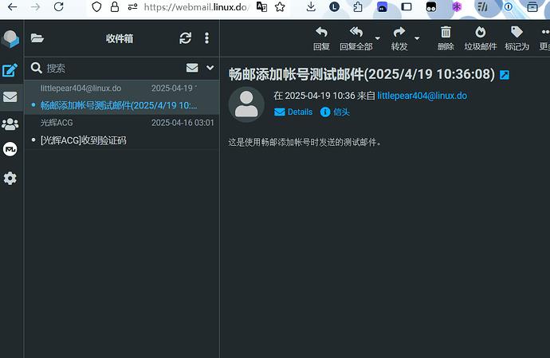Viewport: 550px width, 358px height.
Task: Select 畅邮添加帐号测试邮件 message in list
Action: pyautogui.click(x=119, y=105)
